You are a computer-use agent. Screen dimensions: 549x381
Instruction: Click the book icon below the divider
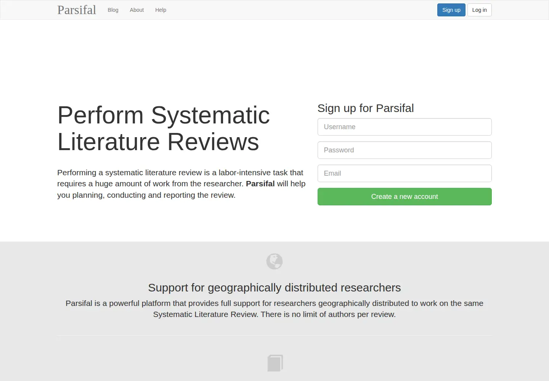(275, 363)
